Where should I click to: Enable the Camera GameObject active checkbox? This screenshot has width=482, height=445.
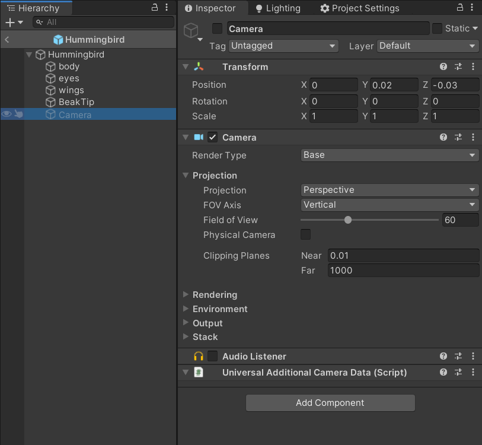tap(218, 28)
